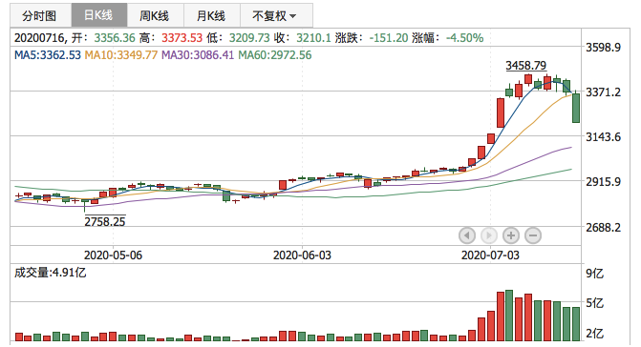The width and height of the screenshot is (641, 347).
Task: Click the 2020-05-06 date axis label
Action: (114, 255)
